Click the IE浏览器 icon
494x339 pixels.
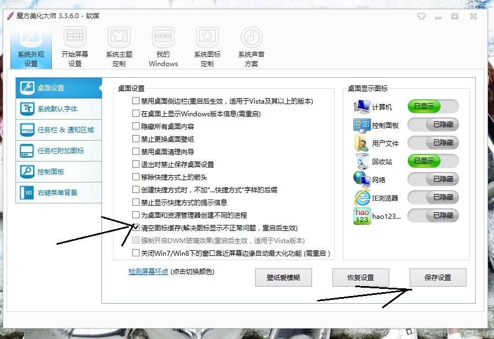click(362, 197)
